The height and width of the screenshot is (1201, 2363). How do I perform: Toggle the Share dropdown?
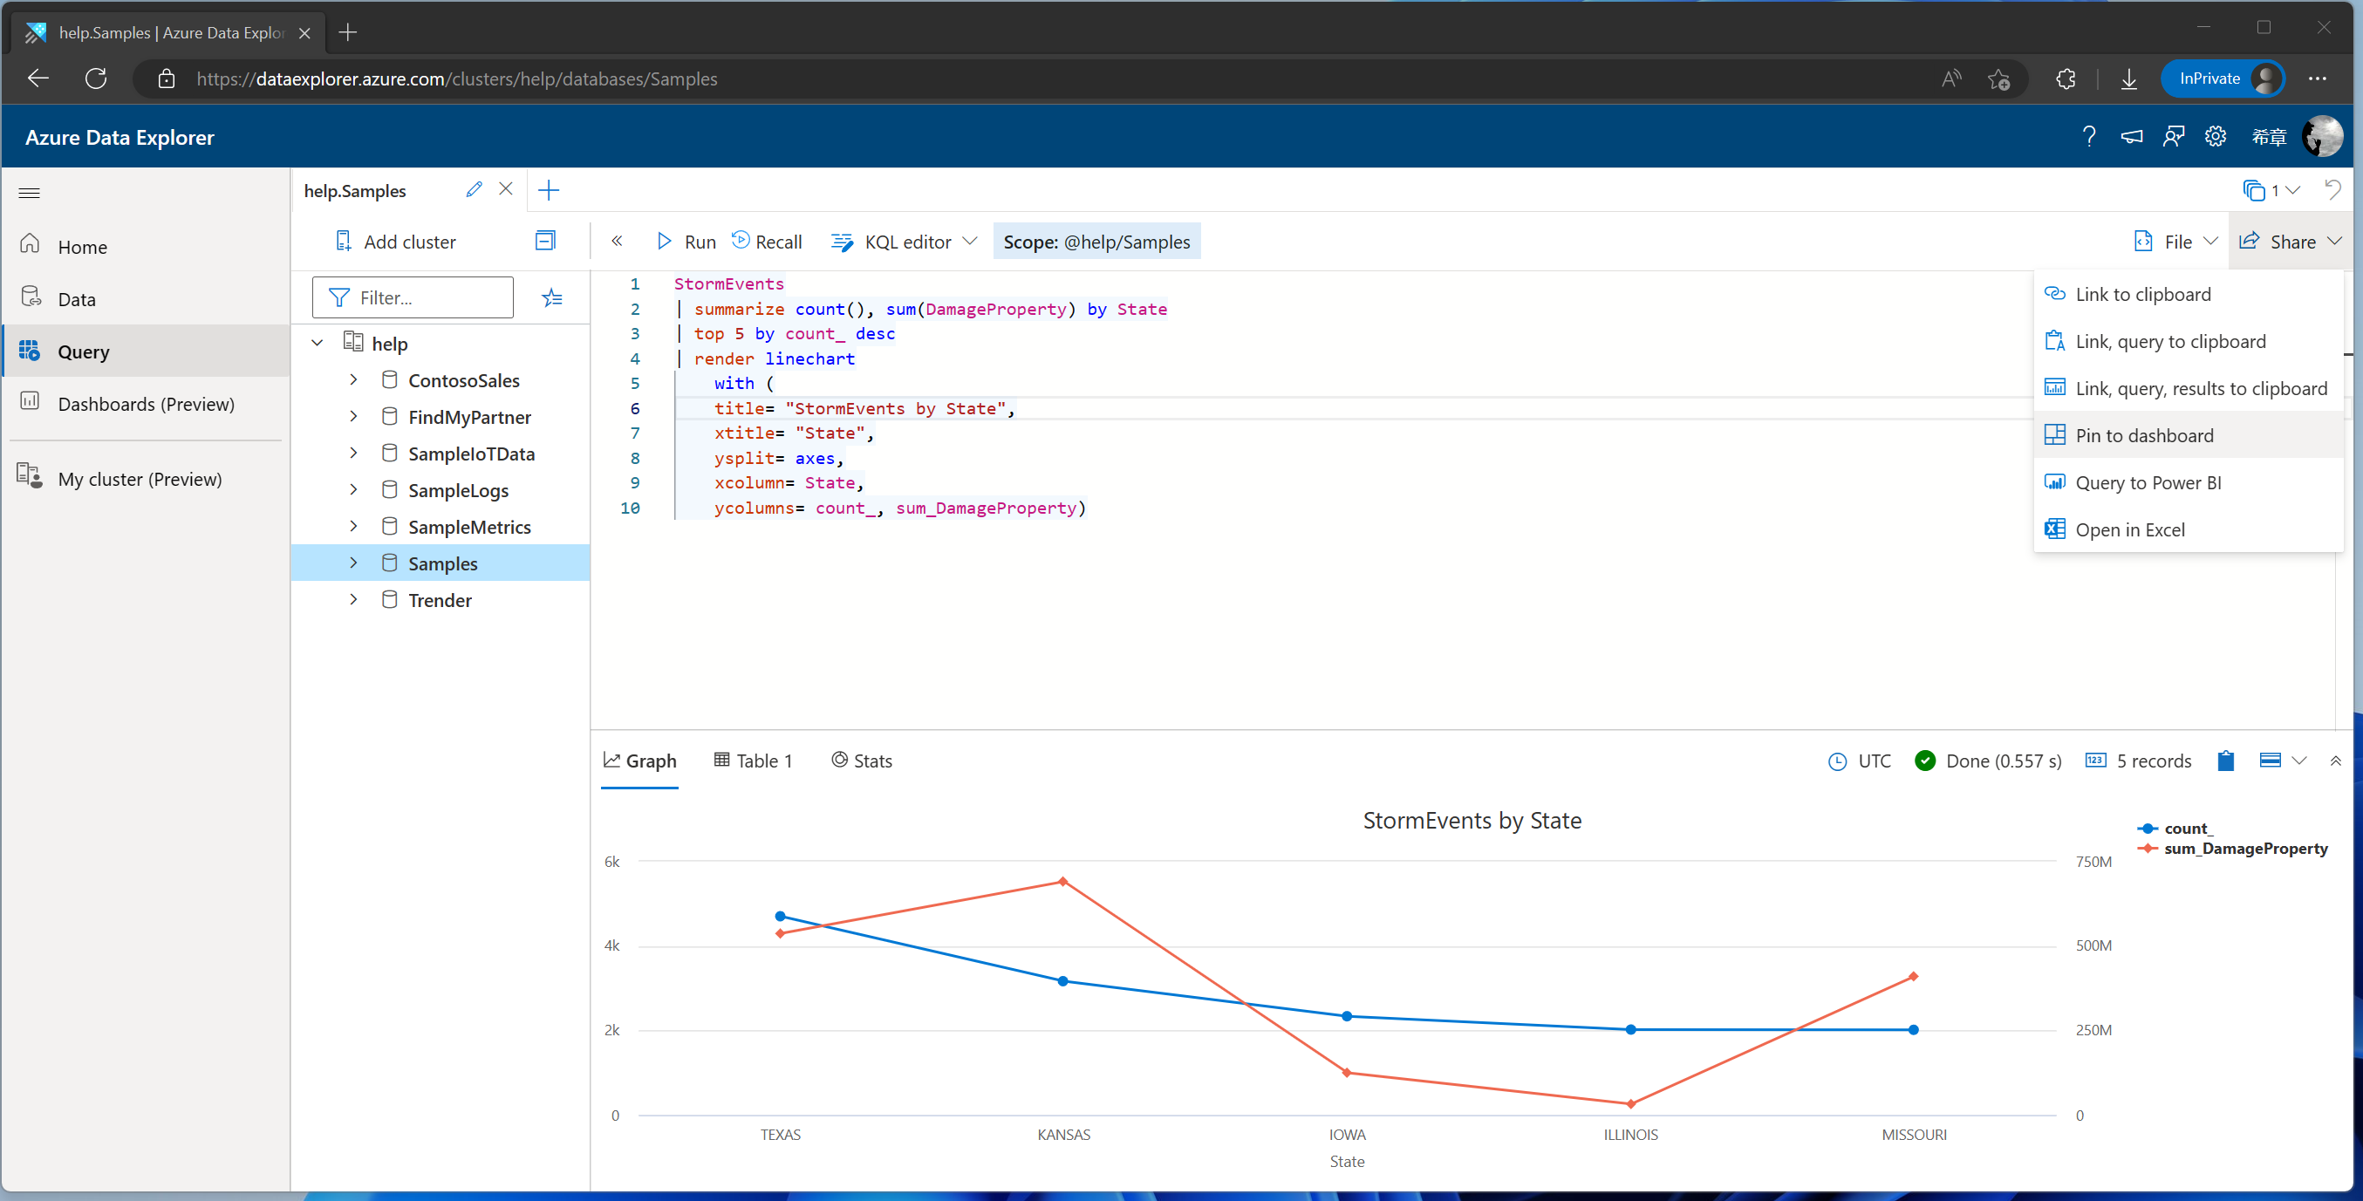(2291, 242)
